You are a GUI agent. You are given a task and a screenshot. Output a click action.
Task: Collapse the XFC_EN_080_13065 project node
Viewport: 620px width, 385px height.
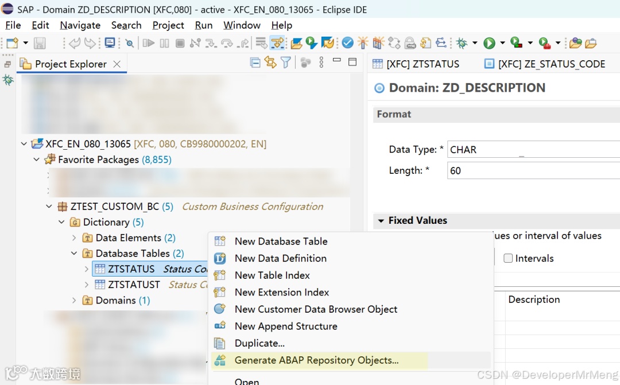(x=24, y=144)
